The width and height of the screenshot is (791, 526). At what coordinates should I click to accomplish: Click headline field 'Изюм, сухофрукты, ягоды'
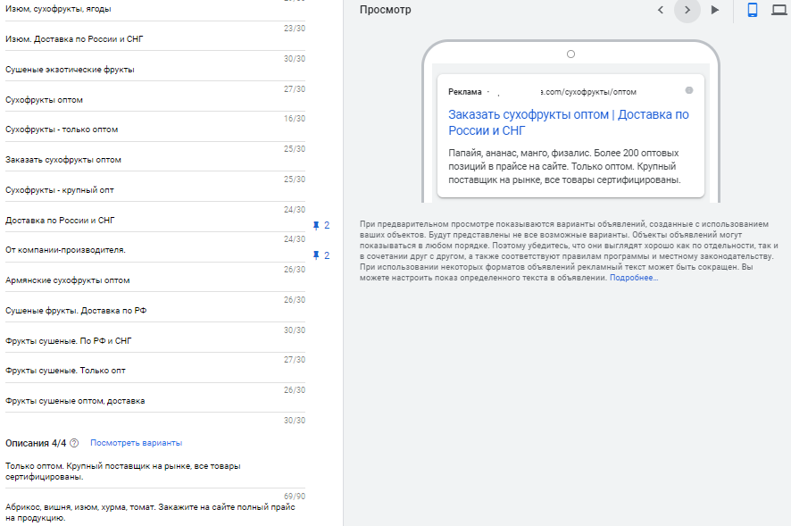(152, 10)
